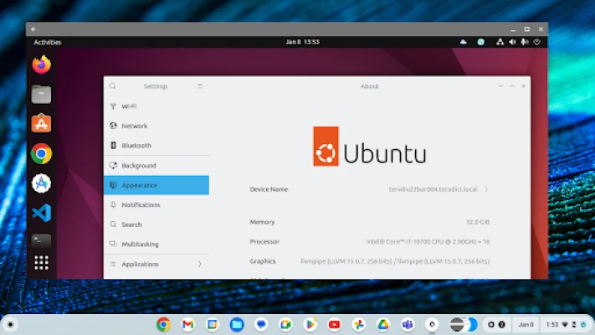
Task: Open Firefox from the Ubuntu dock
Action: [x=41, y=64]
